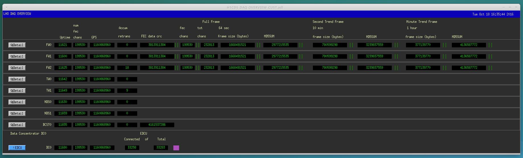523x158 pixels.
Task: Click NDS0 num fec chans 199530
Action: 80,102
